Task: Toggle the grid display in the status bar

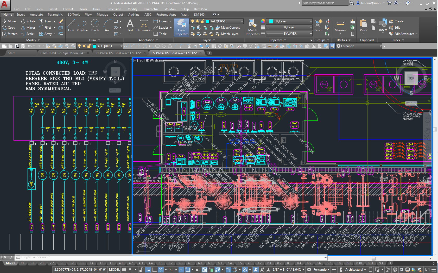Action: click(x=124, y=269)
